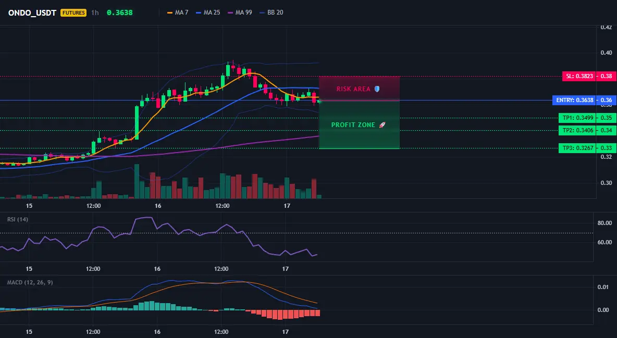Screen dimensions: 617x338
Task: Click date 16 on main chart time axis
Action: pyautogui.click(x=158, y=206)
